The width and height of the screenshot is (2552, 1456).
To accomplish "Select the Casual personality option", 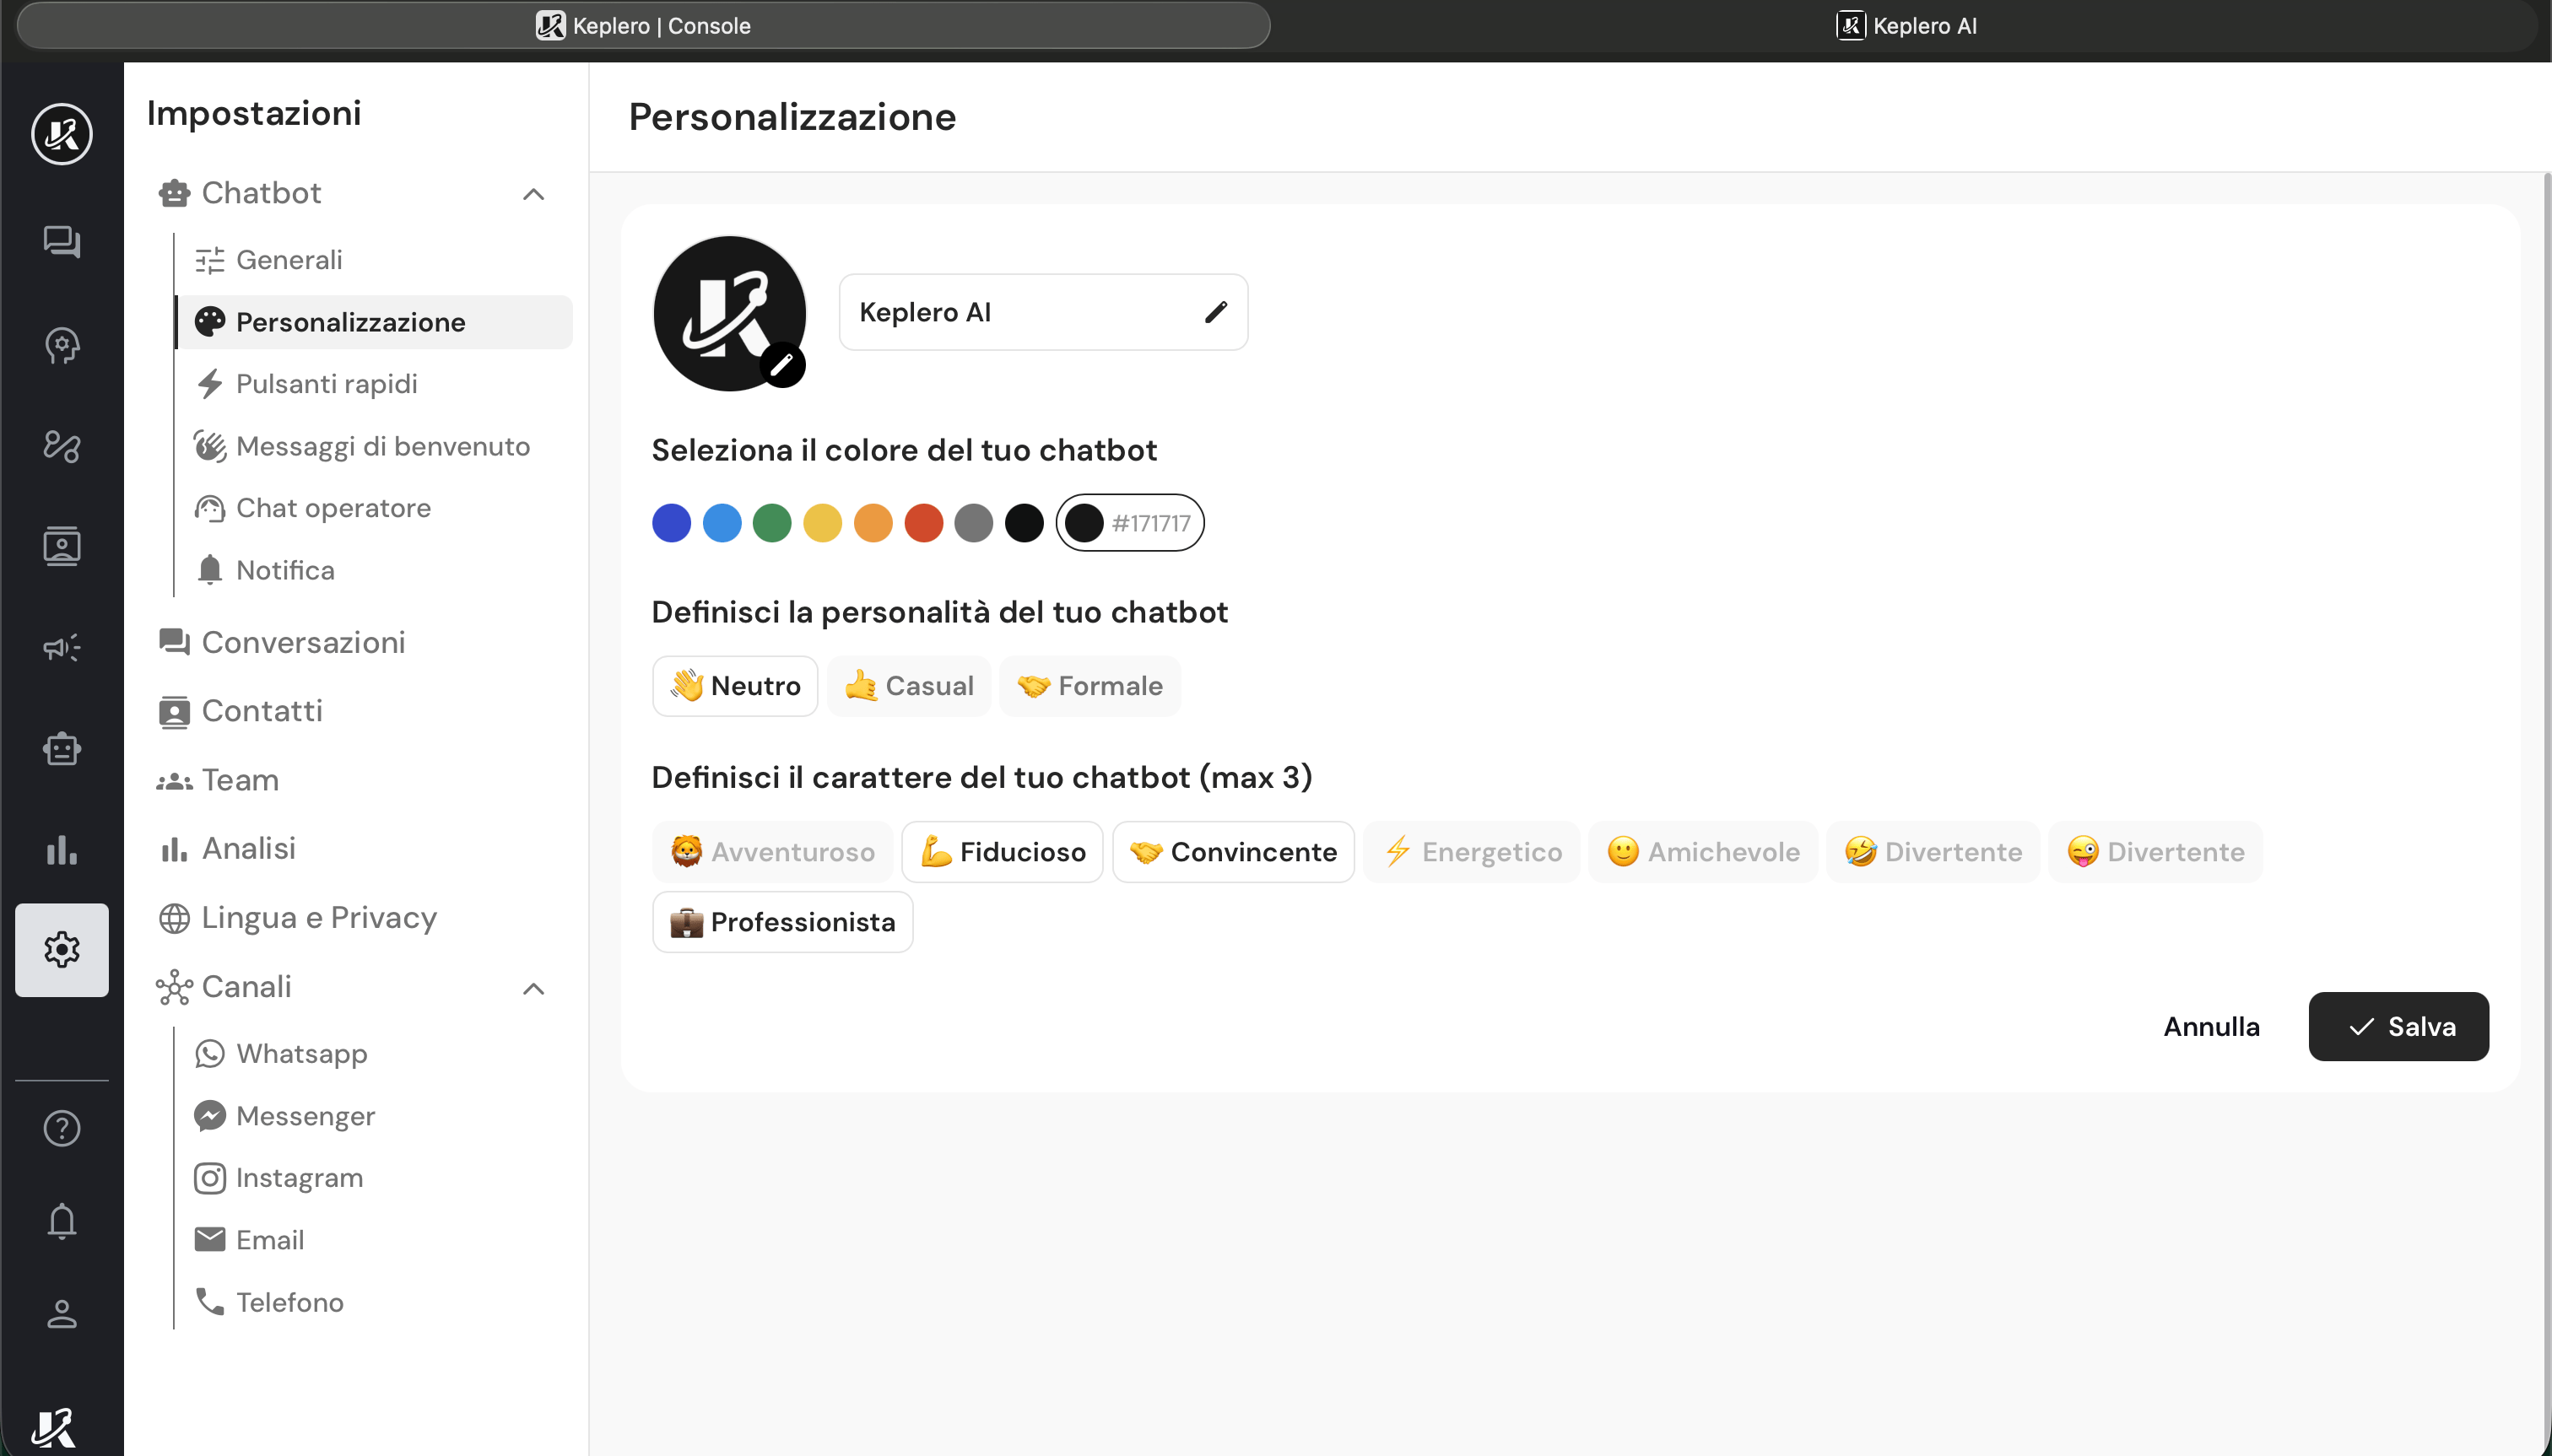I will coord(908,686).
